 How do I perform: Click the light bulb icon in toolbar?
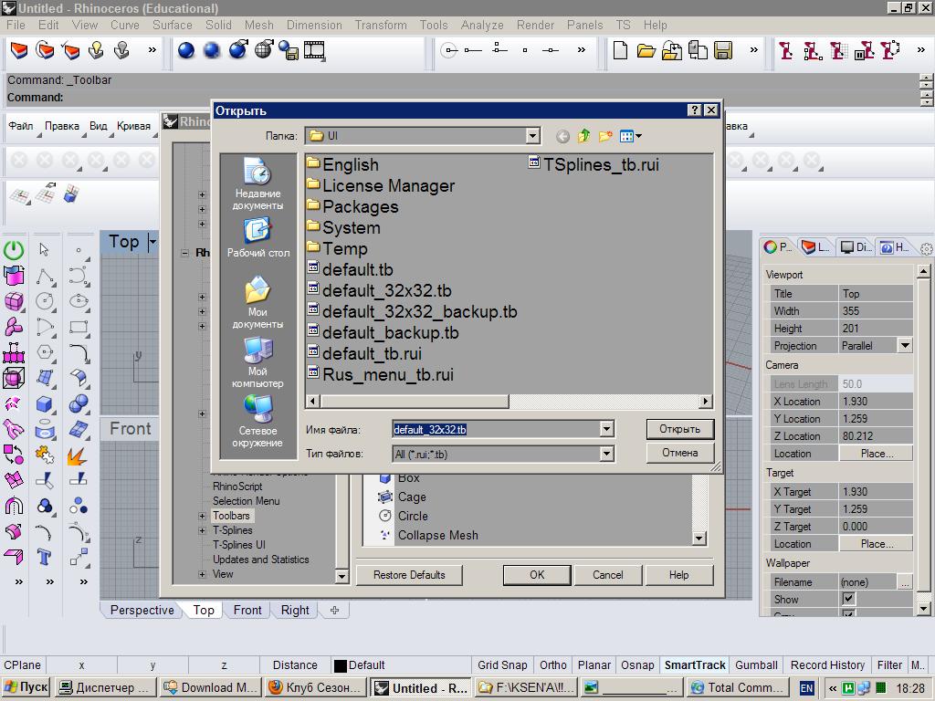[x=96, y=51]
